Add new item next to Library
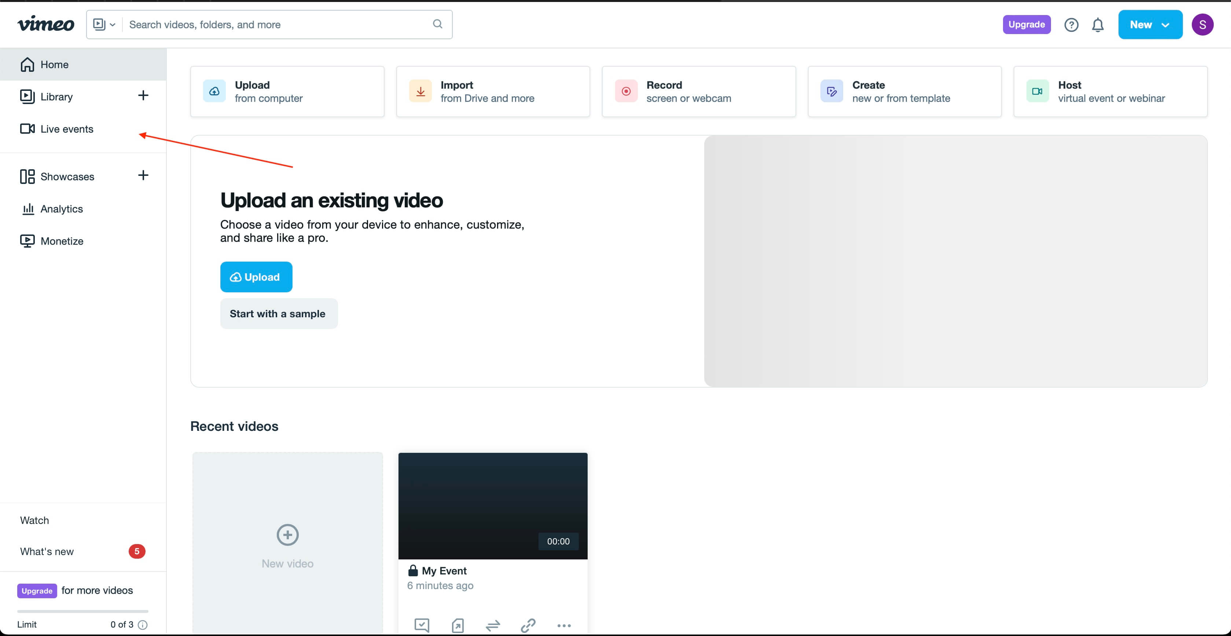This screenshot has height=636, width=1231. (143, 96)
